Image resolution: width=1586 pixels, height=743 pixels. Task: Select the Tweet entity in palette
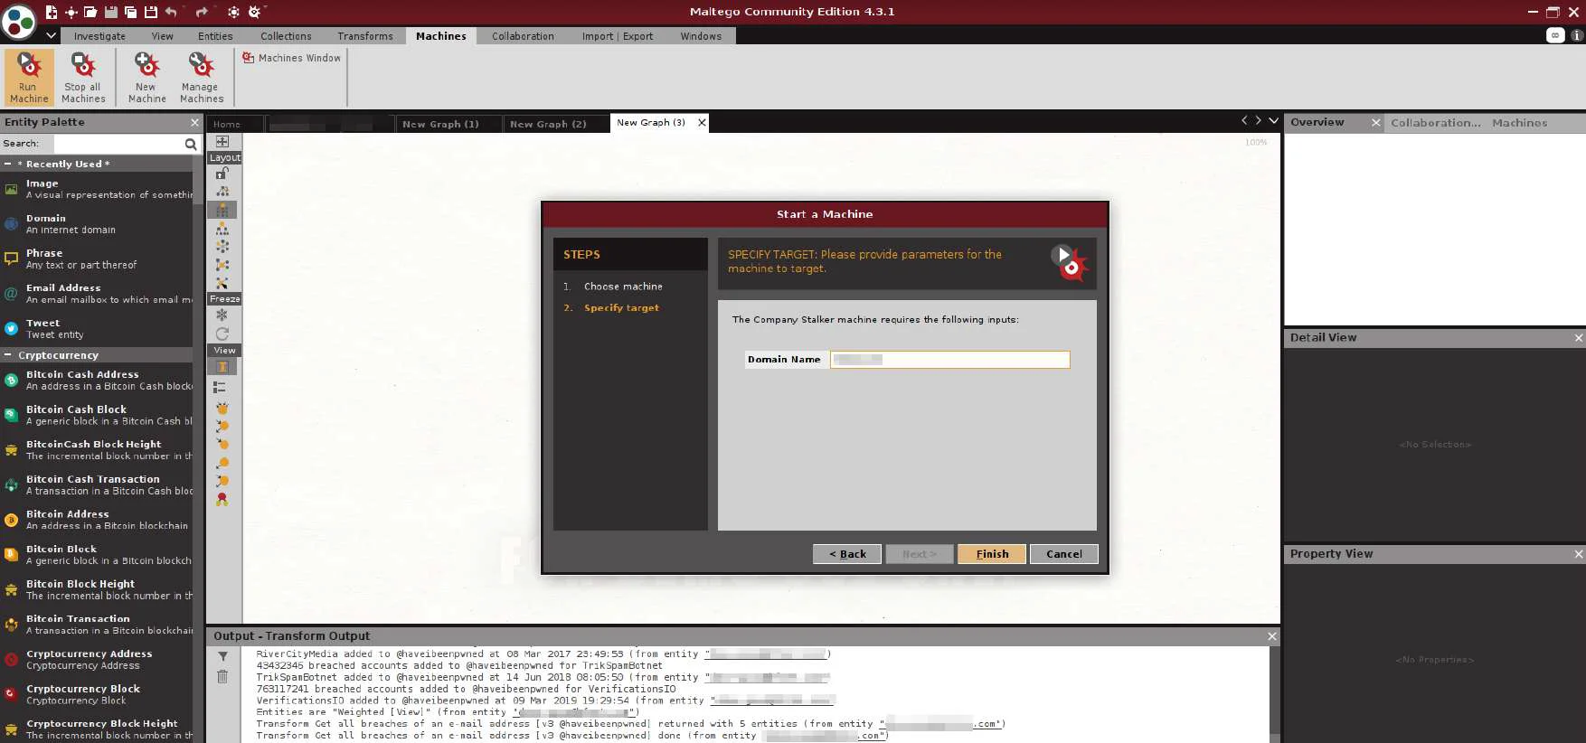97,329
